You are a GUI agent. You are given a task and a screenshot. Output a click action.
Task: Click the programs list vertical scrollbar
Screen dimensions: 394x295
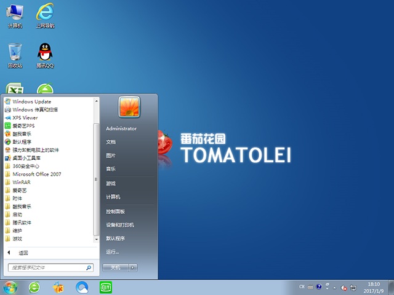(95, 179)
